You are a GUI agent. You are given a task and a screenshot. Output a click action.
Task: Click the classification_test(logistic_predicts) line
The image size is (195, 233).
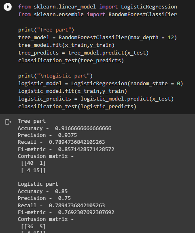point(77,107)
